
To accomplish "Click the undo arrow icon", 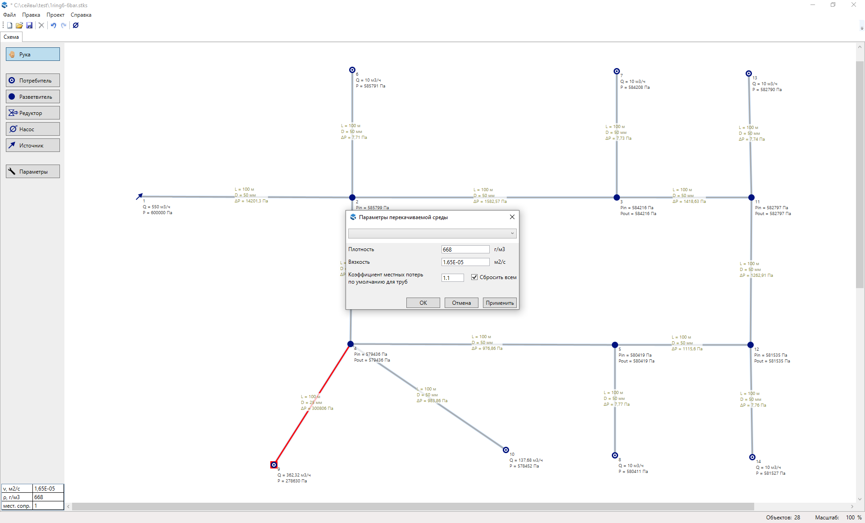I will tap(53, 25).
